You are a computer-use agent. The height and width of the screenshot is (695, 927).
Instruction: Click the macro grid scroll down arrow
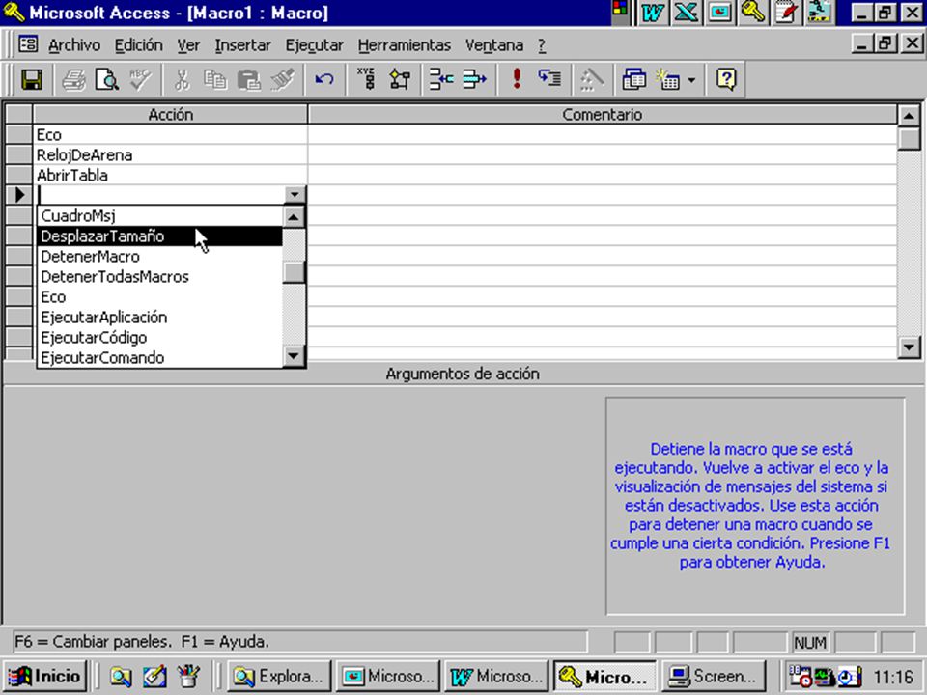(909, 347)
